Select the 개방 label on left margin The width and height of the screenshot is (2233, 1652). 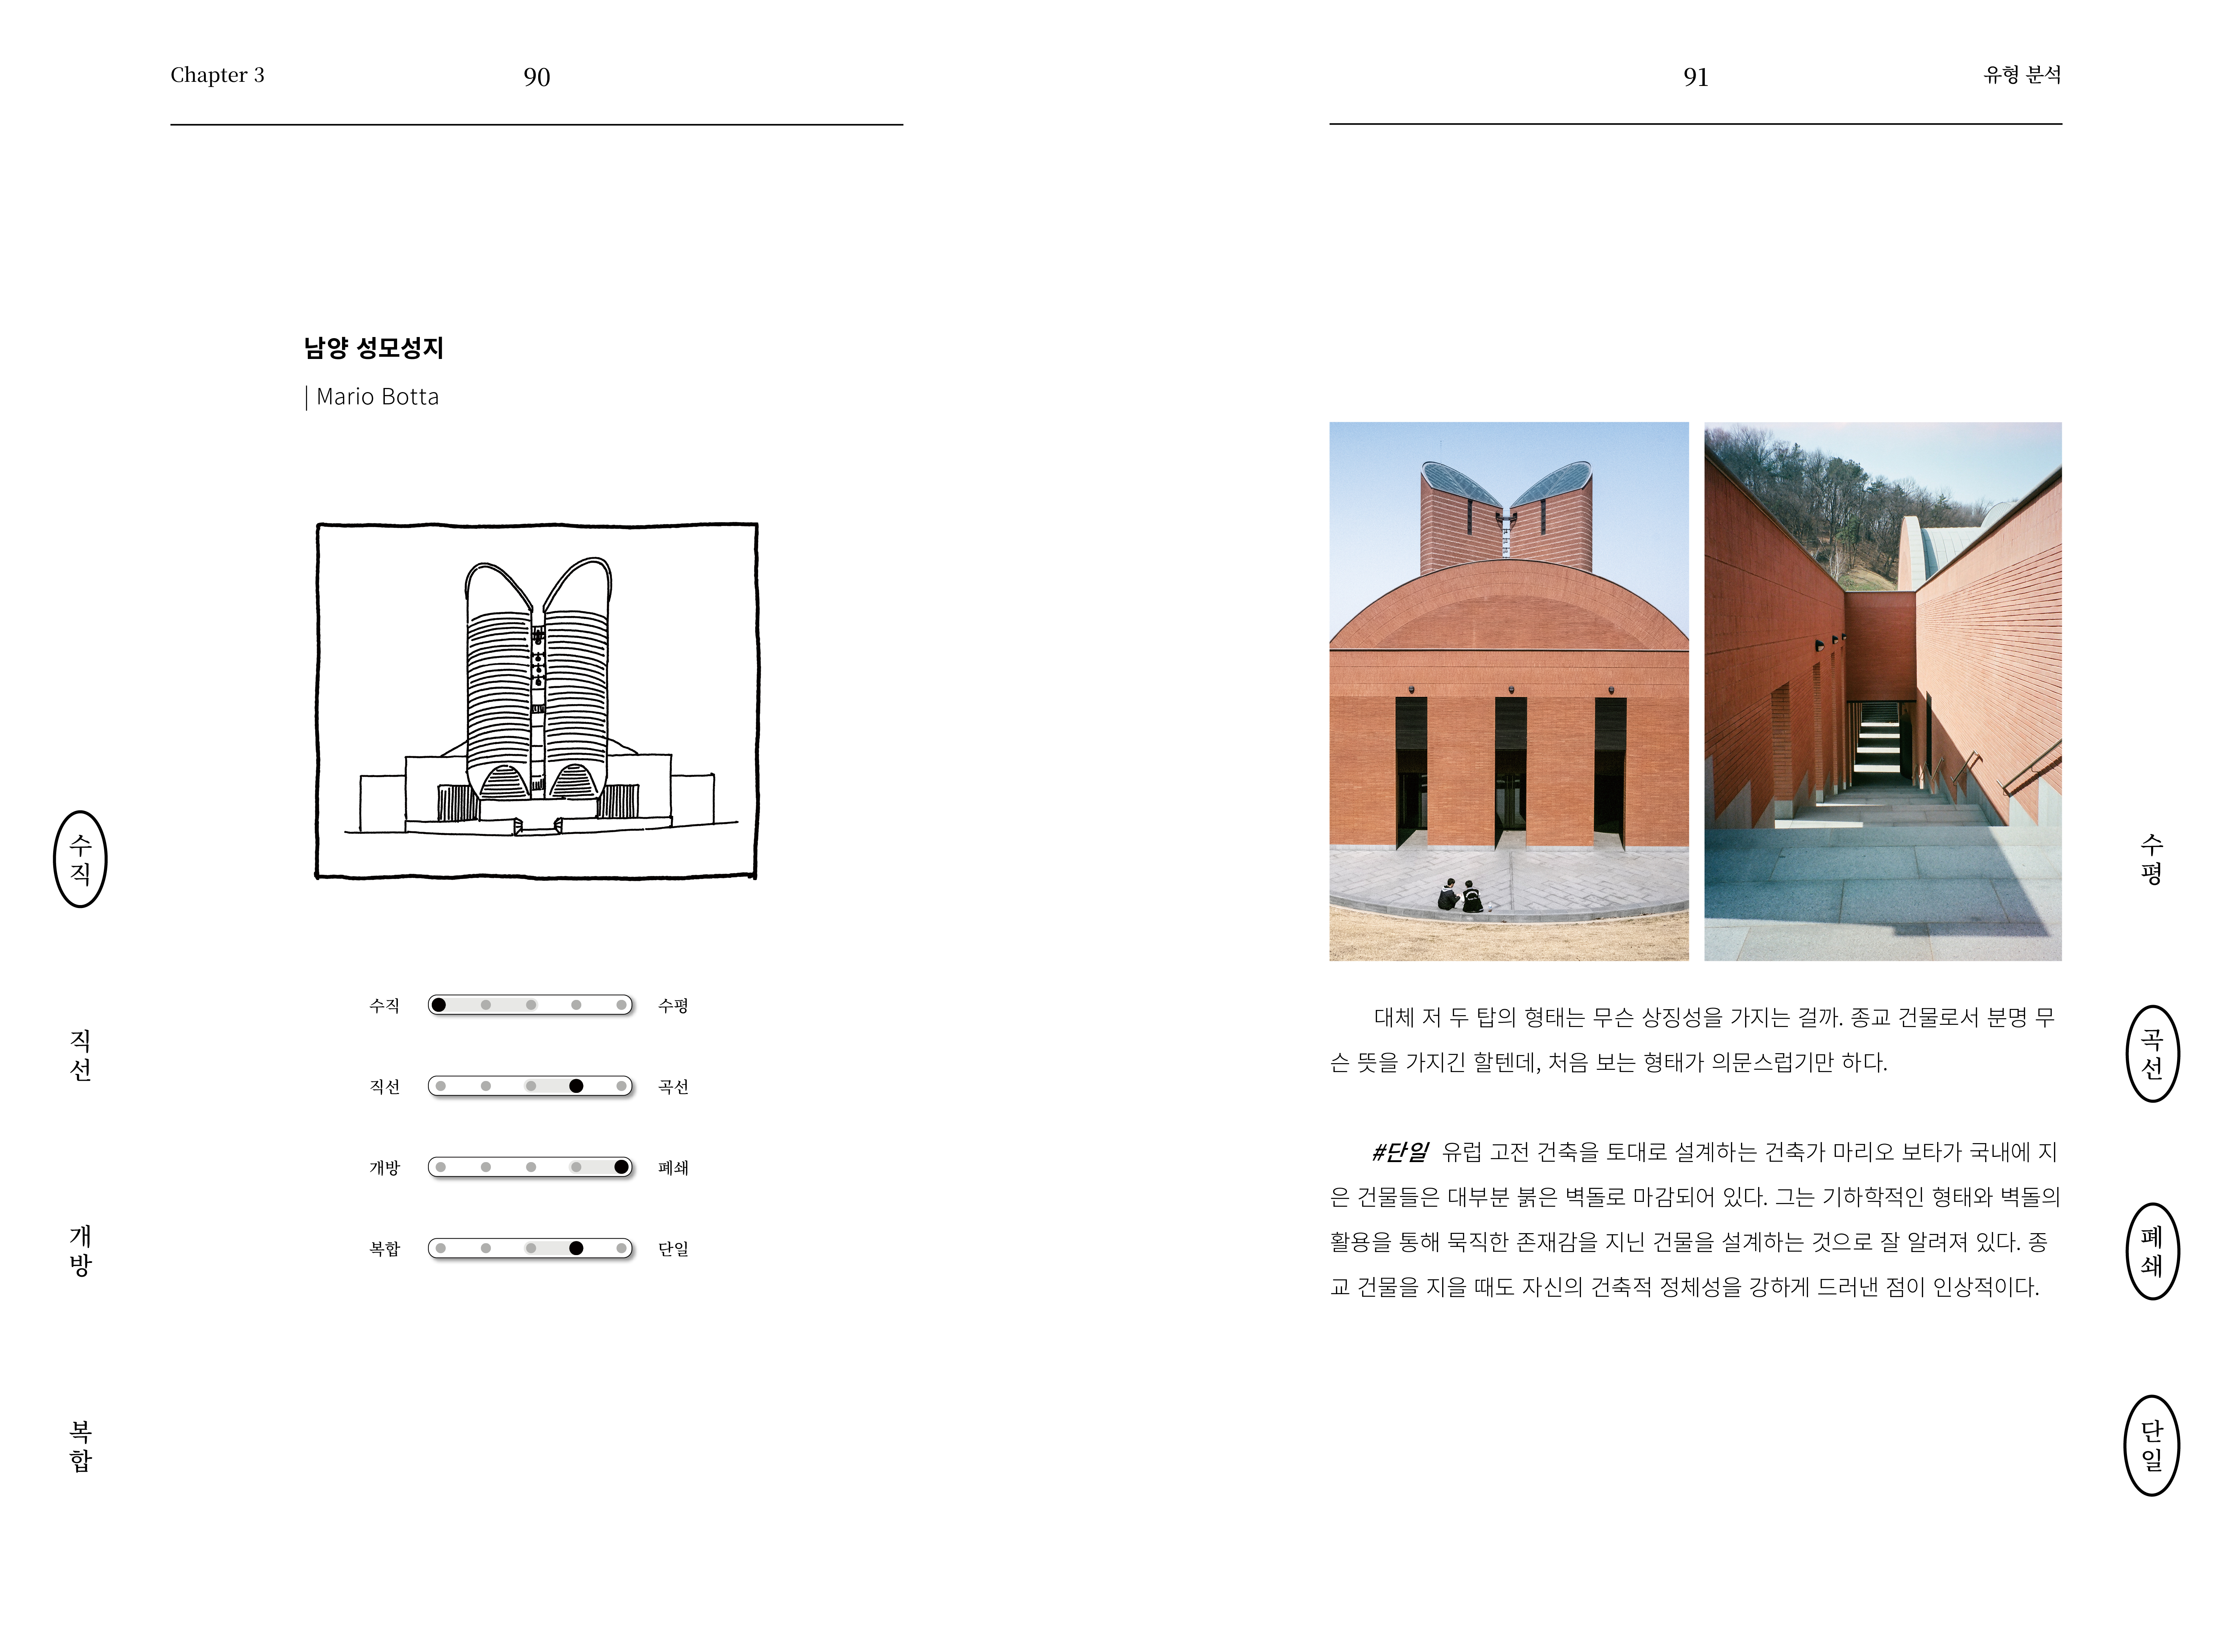click(x=80, y=1250)
